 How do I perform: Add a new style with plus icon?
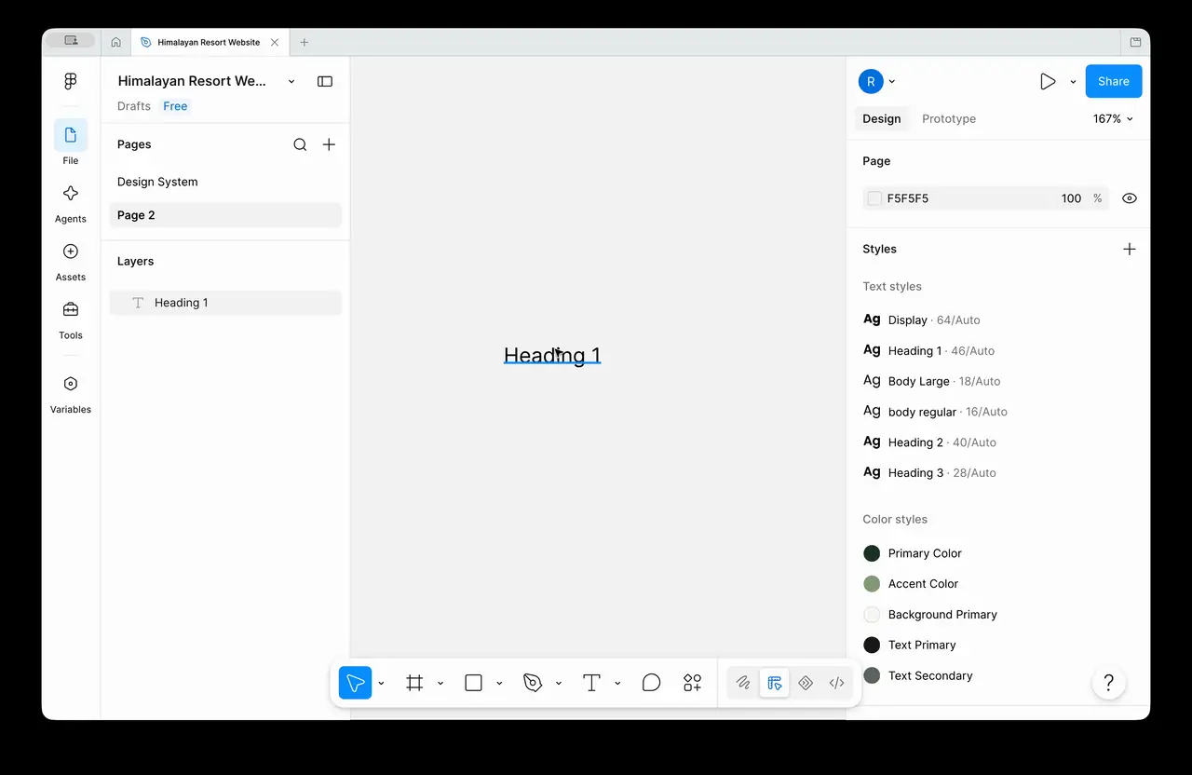click(x=1130, y=249)
